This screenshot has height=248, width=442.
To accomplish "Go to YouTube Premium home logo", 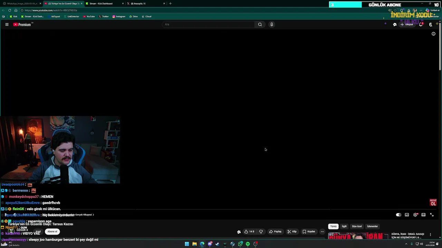I will [x=22, y=24].
